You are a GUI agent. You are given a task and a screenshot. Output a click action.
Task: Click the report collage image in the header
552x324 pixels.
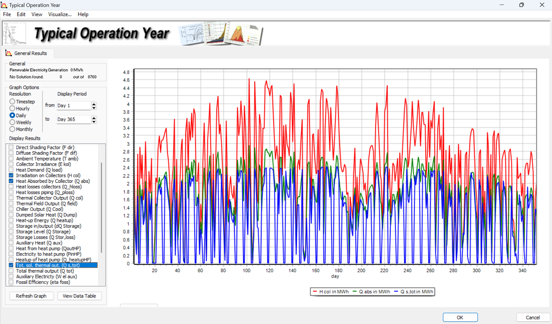click(x=221, y=33)
